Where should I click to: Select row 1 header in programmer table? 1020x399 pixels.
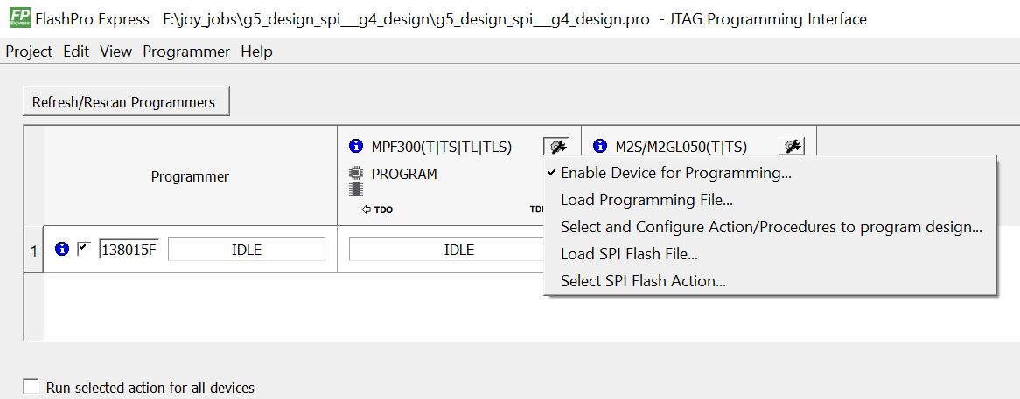pyautogui.click(x=33, y=251)
